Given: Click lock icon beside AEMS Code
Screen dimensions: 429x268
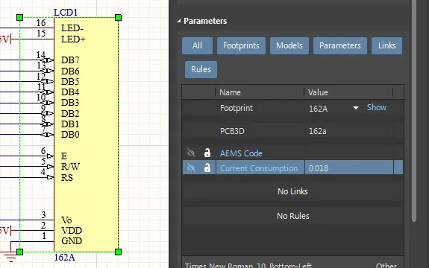Looking at the screenshot, I should (x=207, y=153).
